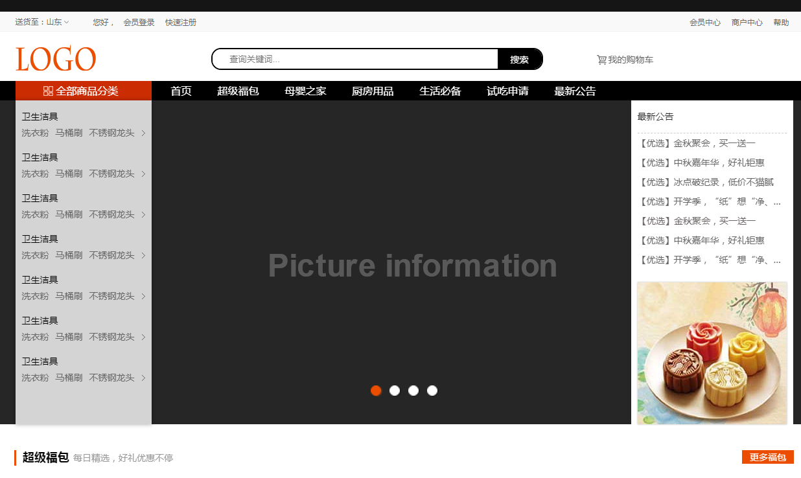Select 试吃申请 from the navigation bar
801x478 pixels.
[x=507, y=91]
